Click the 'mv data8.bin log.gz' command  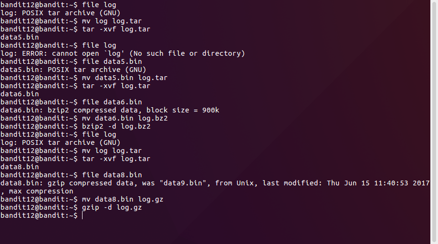tap(123, 200)
